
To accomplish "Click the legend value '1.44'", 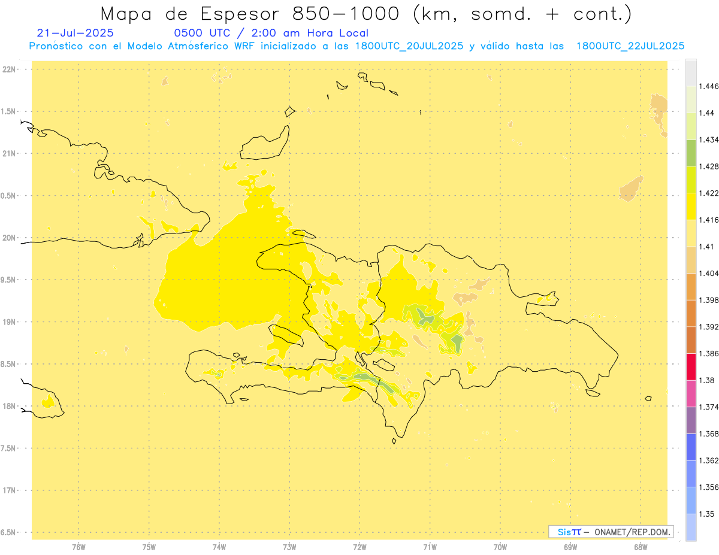I will point(706,113).
